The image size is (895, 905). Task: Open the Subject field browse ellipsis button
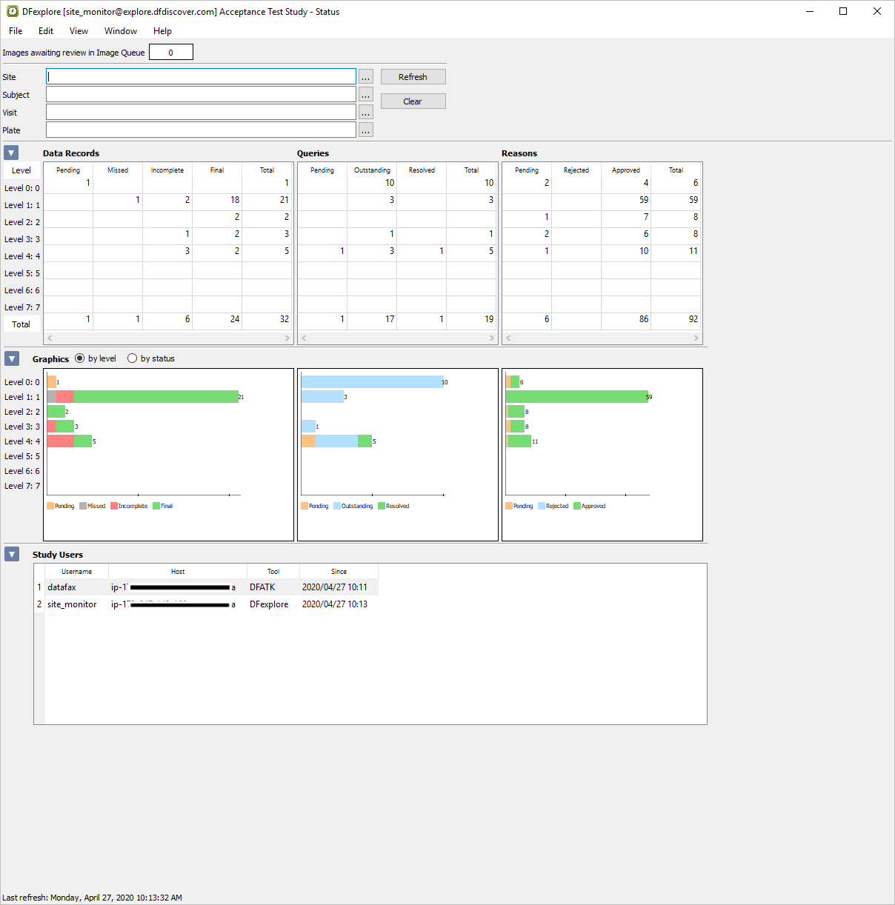pyautogui.click(x=366, y=95)
